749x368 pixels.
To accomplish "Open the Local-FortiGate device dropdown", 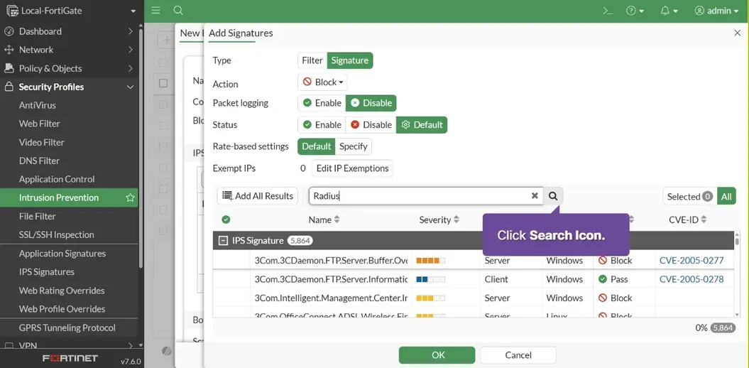I will coord(133,11).
